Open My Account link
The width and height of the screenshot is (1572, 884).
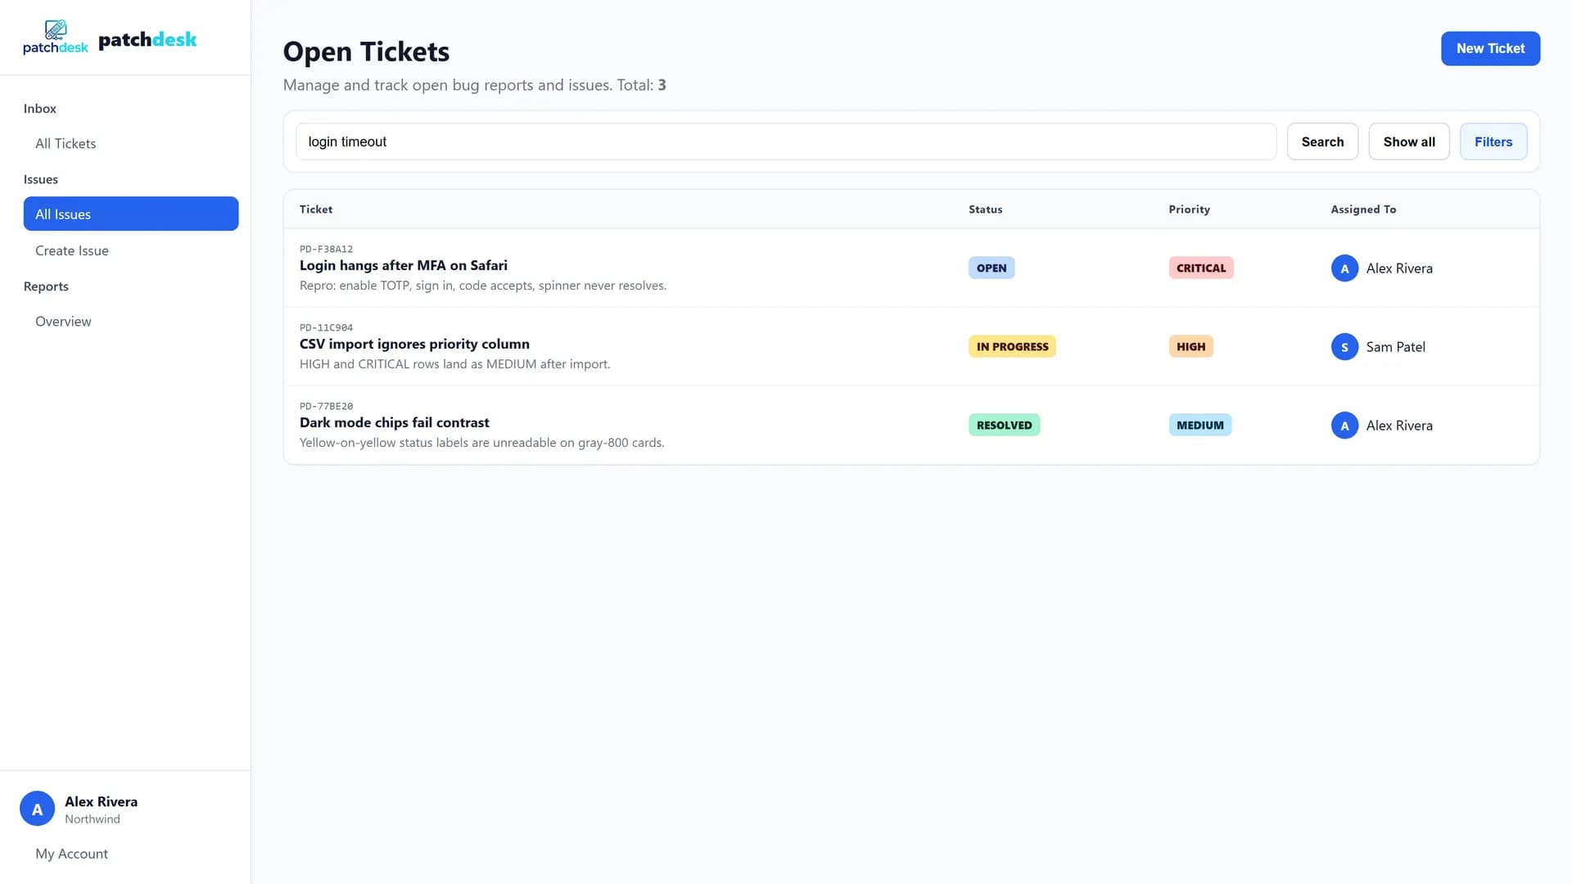(x=71, y=853)
